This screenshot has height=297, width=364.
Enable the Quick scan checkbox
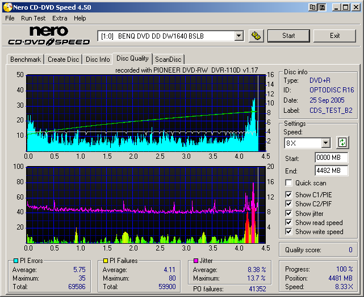coord(289,183)
